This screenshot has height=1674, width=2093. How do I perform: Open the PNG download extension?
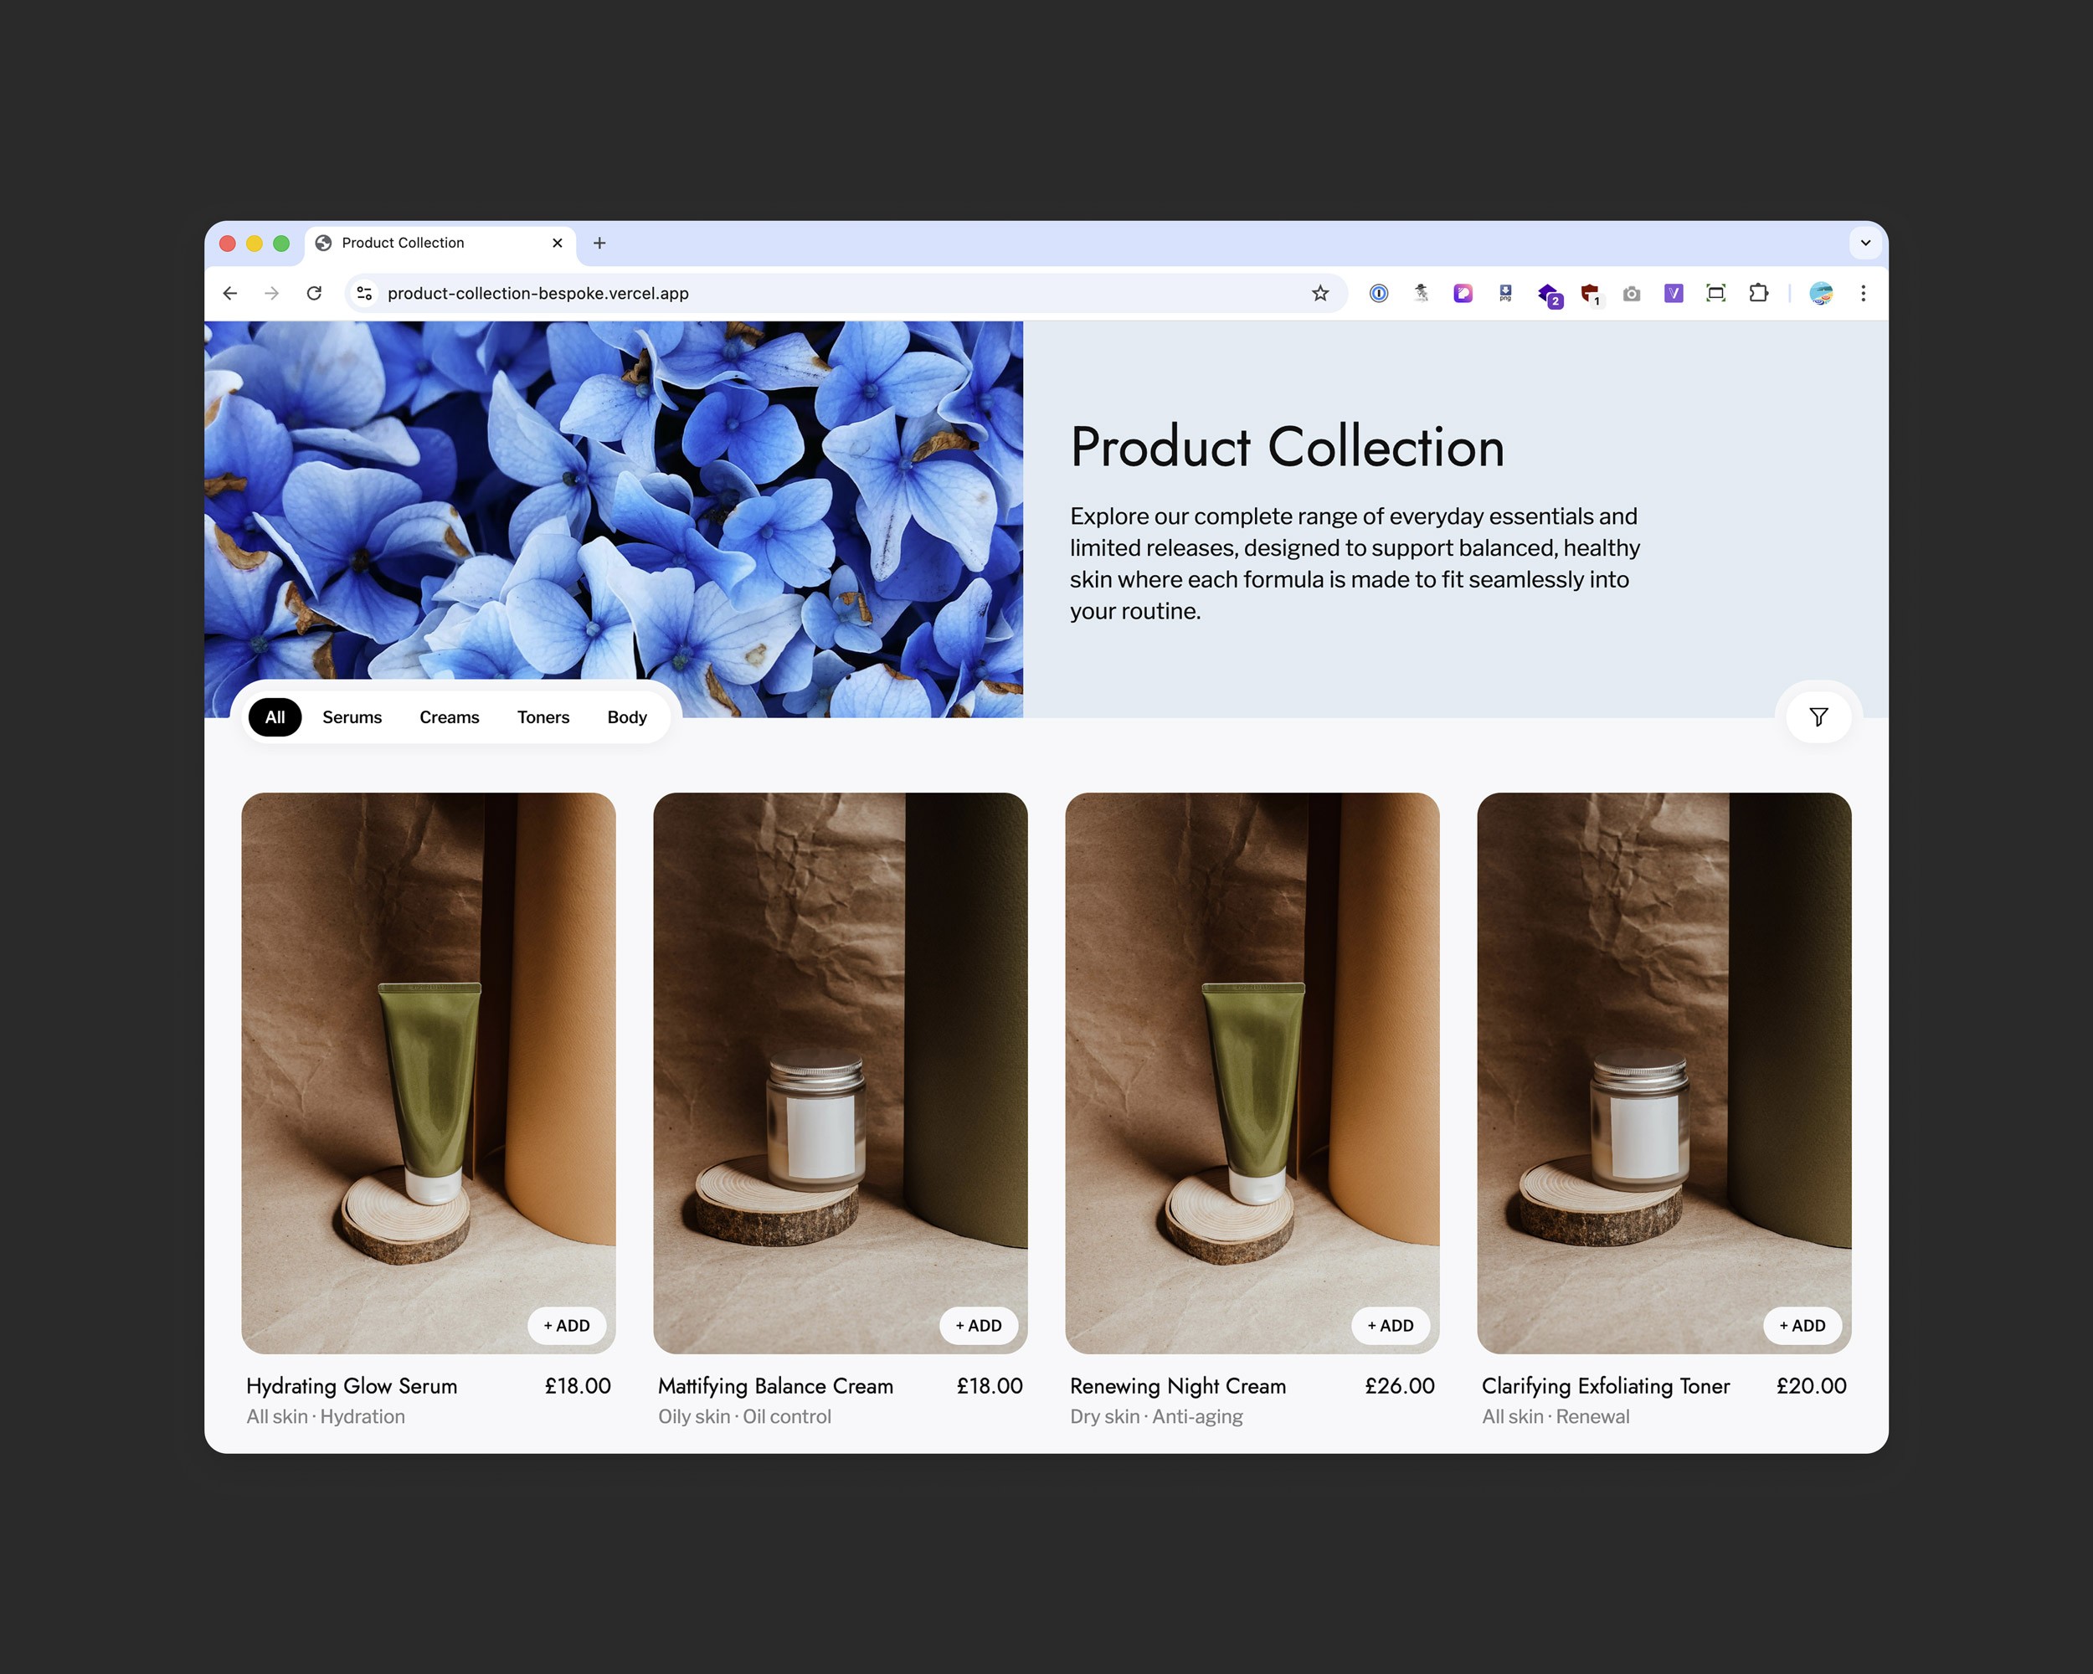[1504, 293]
